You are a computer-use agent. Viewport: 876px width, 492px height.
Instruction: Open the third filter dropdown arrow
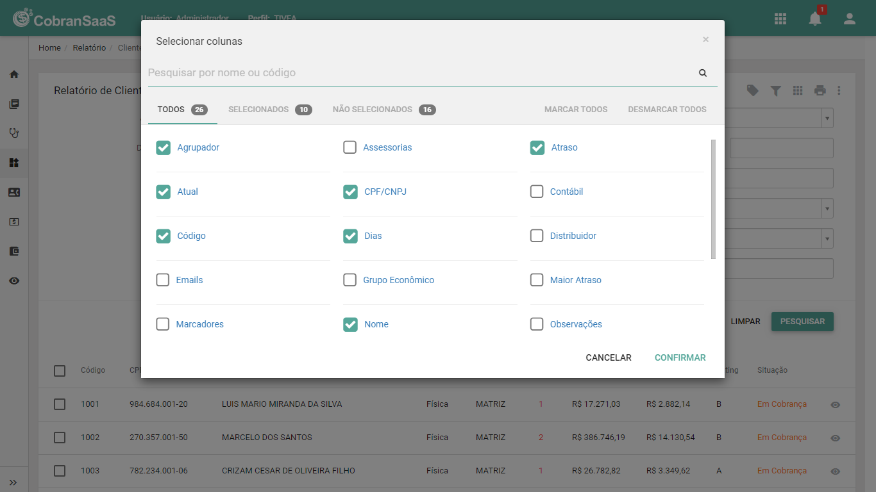(x=828, y=238)
